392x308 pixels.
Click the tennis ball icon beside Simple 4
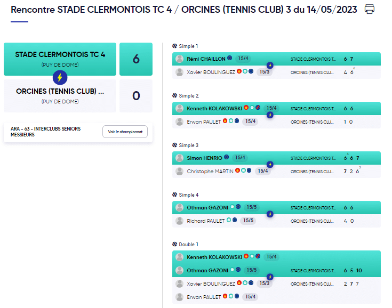[x=175, y=194]
